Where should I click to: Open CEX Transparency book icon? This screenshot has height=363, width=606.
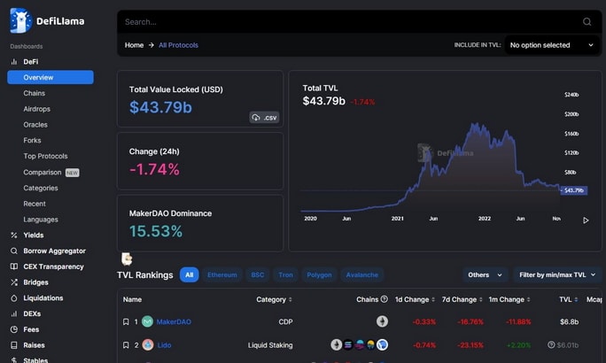point(14,266)
